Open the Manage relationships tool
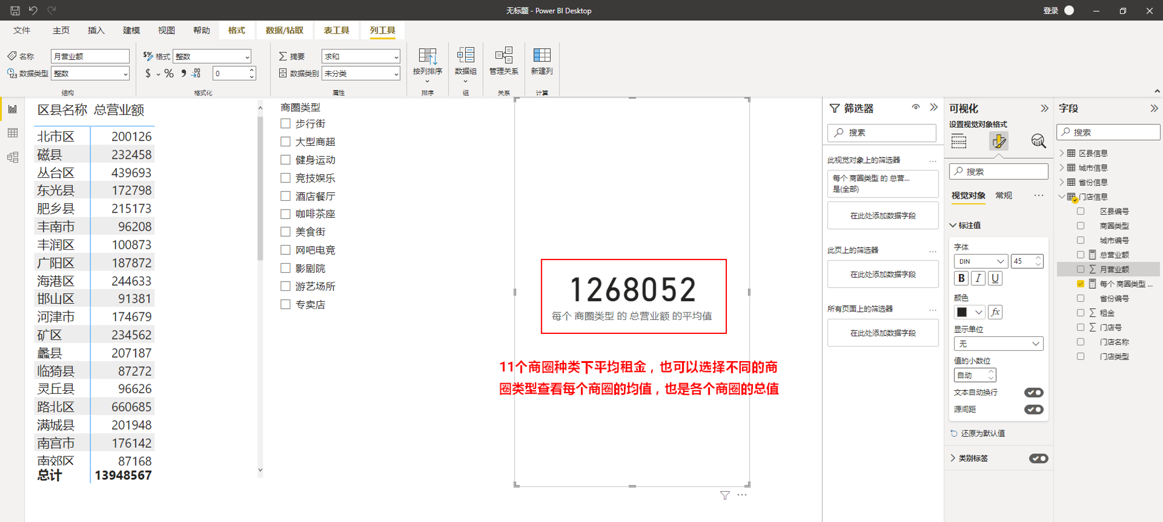 504,62
